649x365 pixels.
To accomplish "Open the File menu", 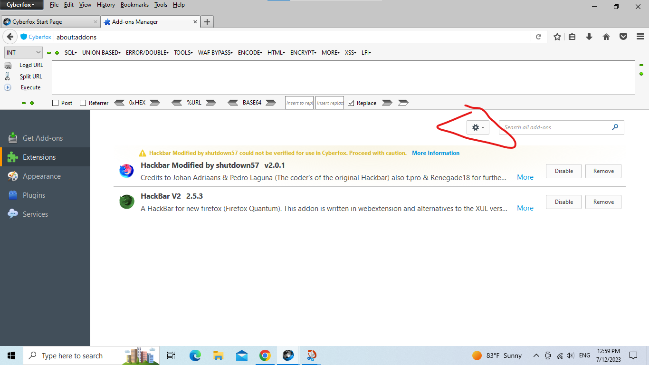I will tap(54, 5).
